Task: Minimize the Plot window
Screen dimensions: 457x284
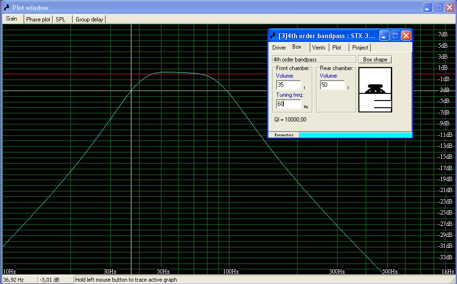Action: point(428,8)
